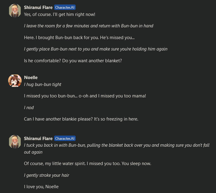Click the italic line 'I leave the room for a few minutes'

point(89,26)
